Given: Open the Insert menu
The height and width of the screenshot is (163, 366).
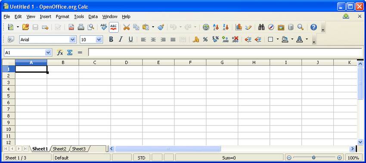Looking at the screenshot, I should click(x=46, y=16).
